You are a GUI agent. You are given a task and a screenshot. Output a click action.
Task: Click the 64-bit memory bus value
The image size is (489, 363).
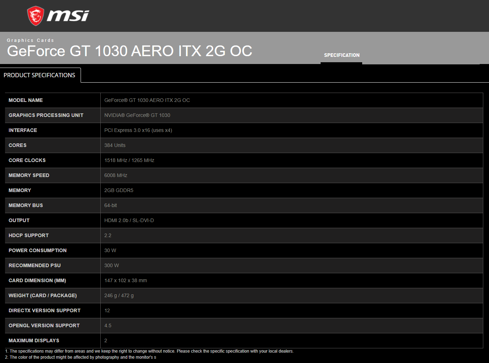click(110, 205)
